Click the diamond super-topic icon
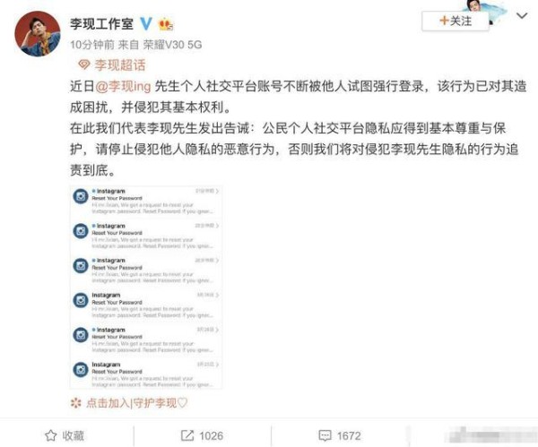The height and width of the screenshot is (447, 538). 84,64
